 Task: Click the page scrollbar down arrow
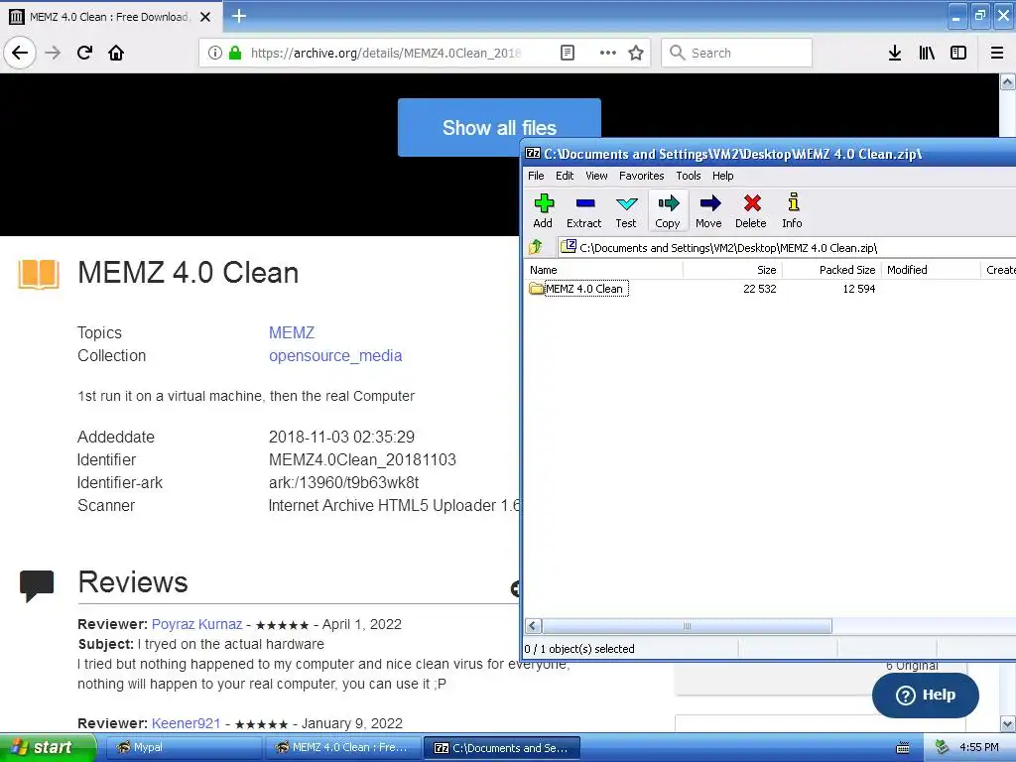[x=1007, y=723]
